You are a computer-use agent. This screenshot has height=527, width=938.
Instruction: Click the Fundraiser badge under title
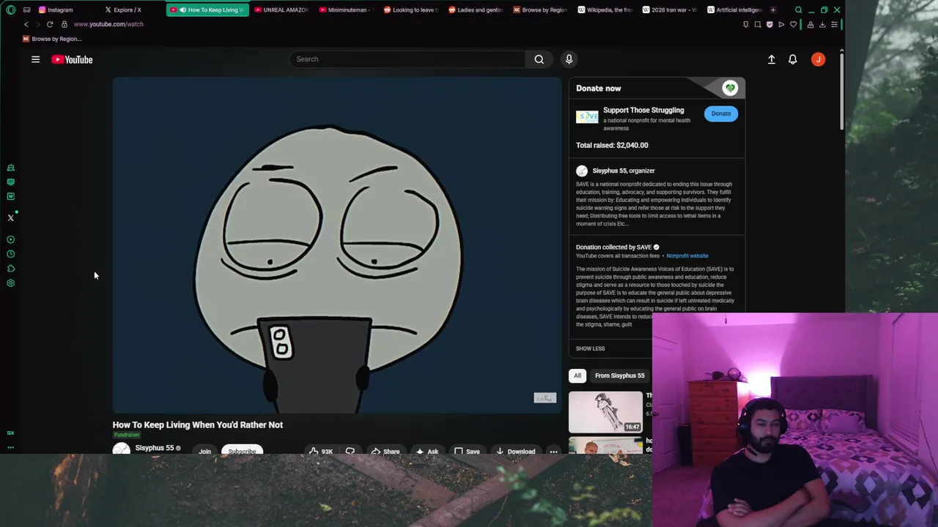(126, 435)
